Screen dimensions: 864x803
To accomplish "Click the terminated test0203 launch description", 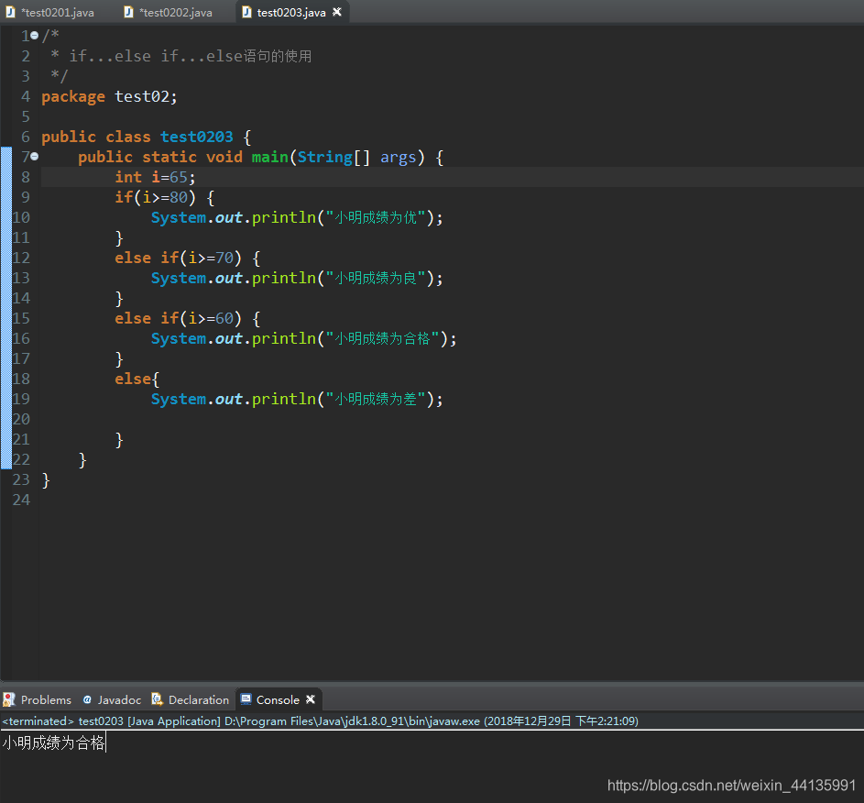I will pyautogui.click(x=320, y=720).
